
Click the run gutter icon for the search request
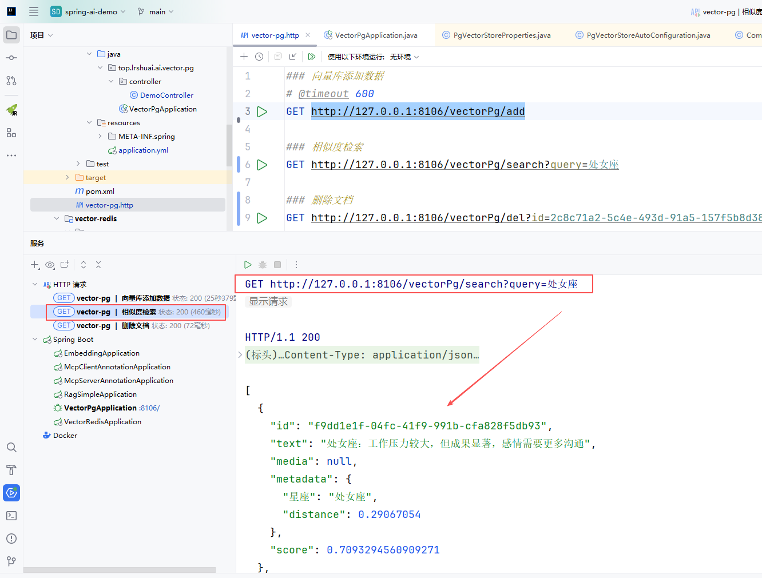(262, 165)
